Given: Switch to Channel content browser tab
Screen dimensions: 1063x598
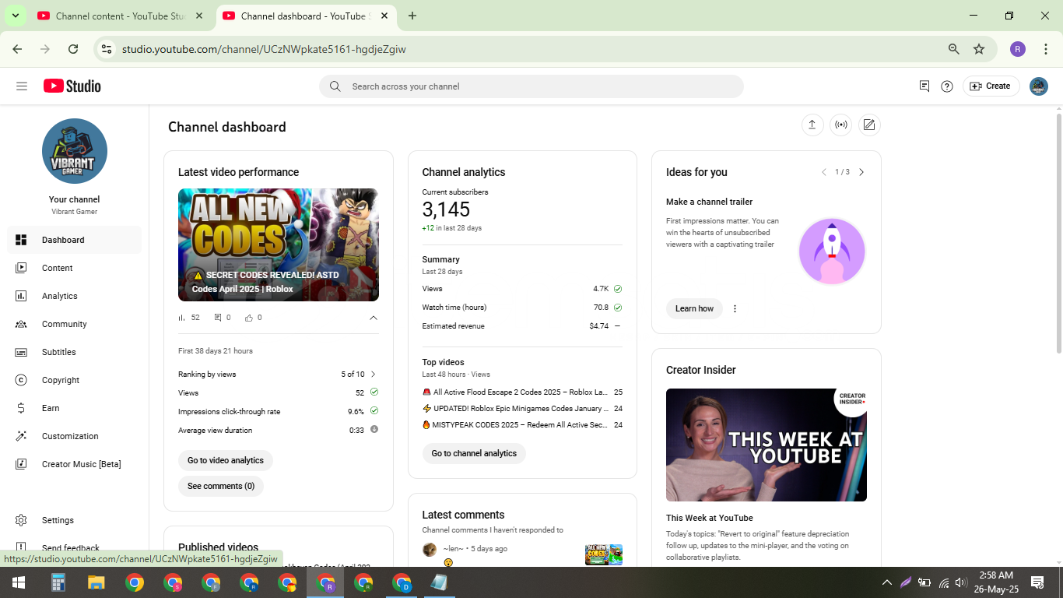Looking at the screenshot, I should click(121, 16).
